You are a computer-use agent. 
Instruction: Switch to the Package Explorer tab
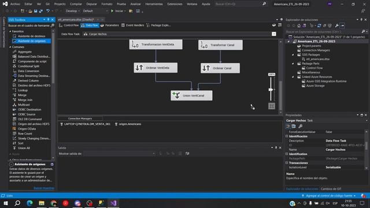click(158, 25)
